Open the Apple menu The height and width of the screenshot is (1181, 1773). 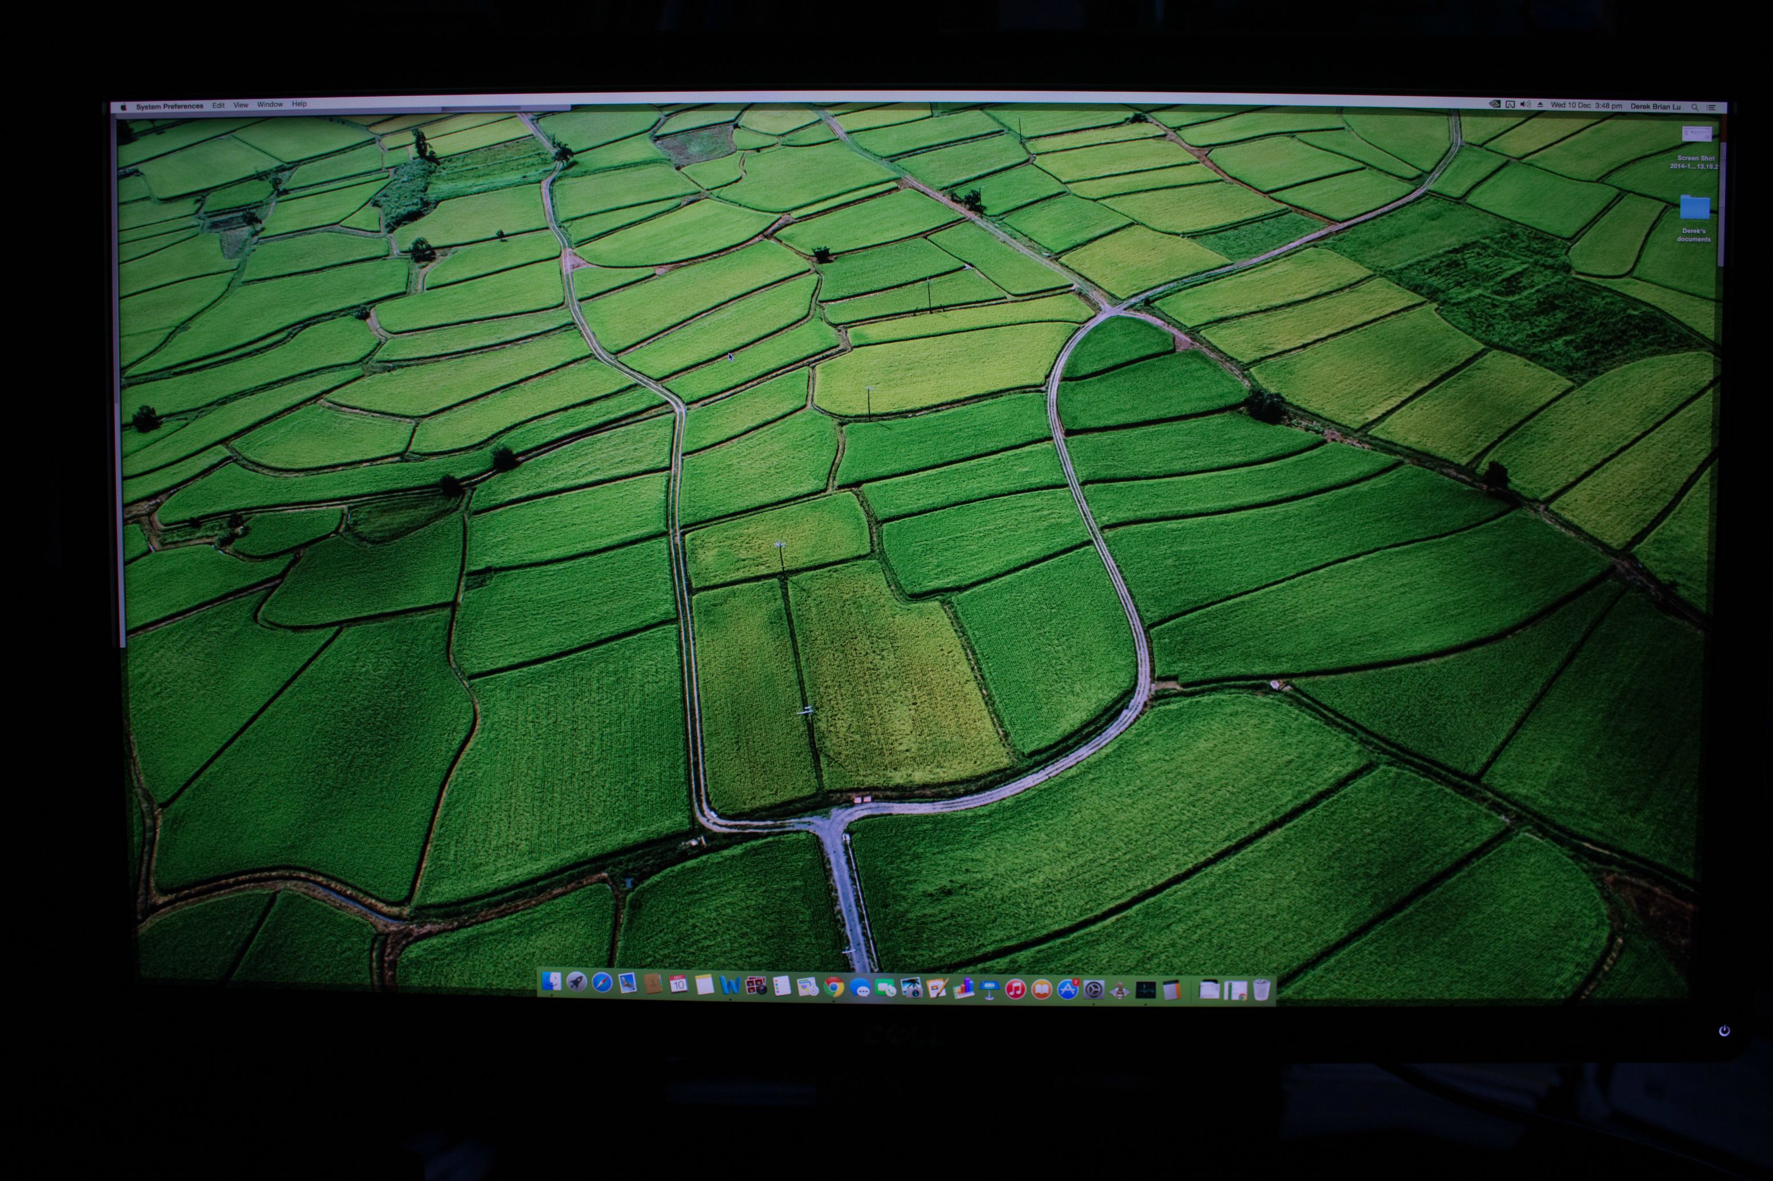point(124,107)
